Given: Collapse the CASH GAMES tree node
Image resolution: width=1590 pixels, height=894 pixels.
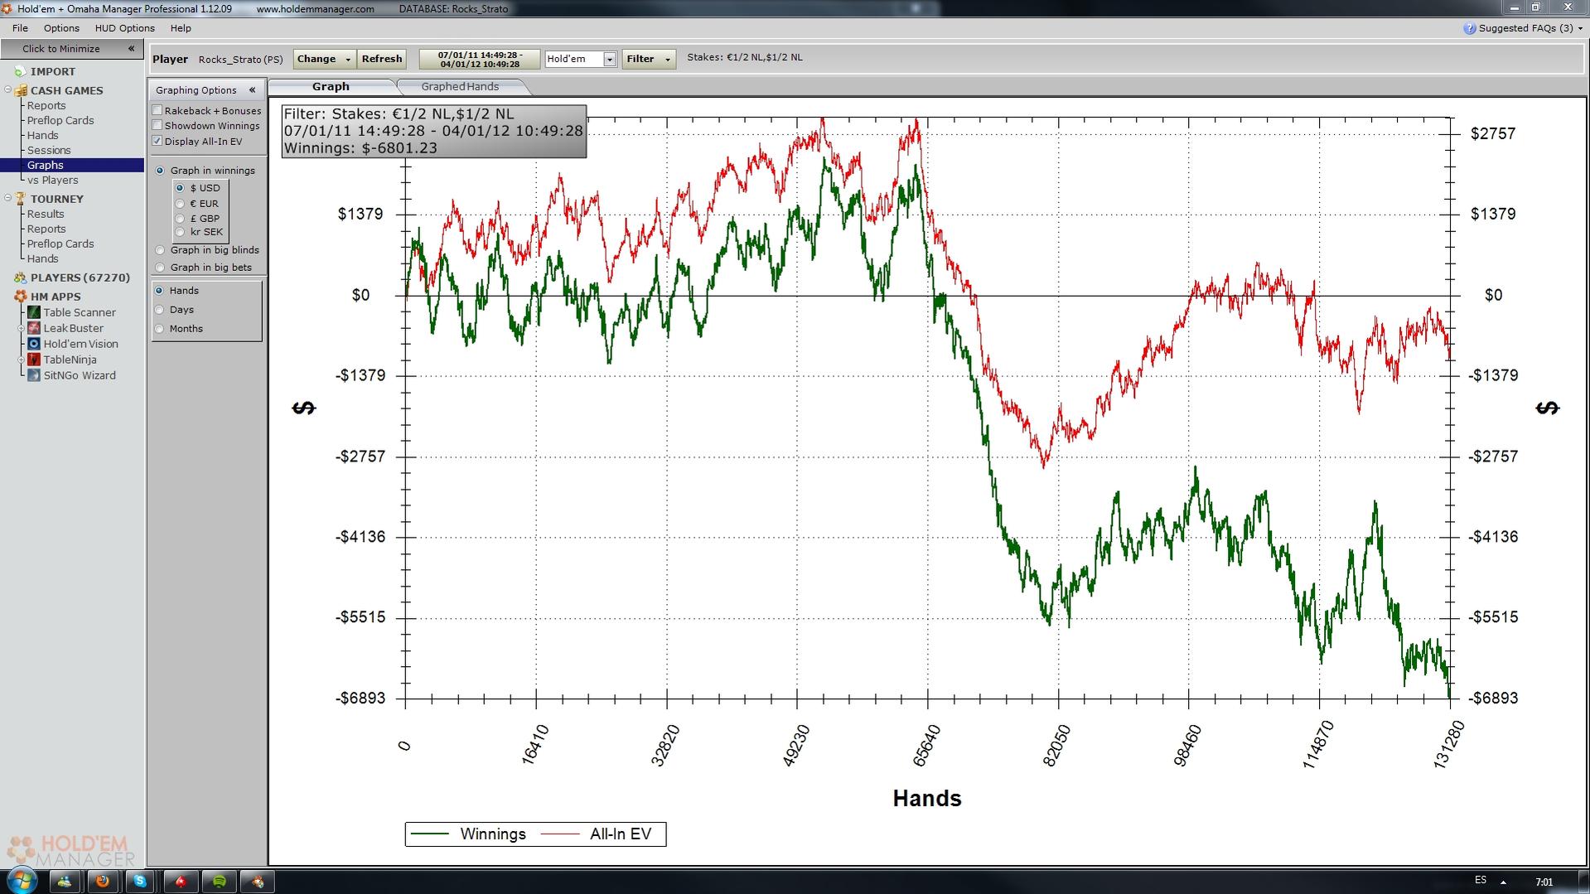Looking at the screenshot, I should tap(8, 90).
